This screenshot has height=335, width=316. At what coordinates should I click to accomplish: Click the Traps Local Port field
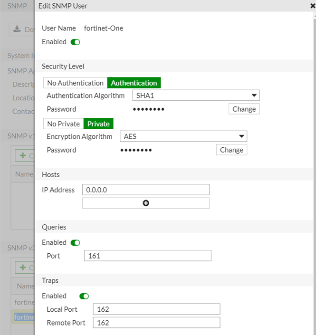tap(156, 309)
